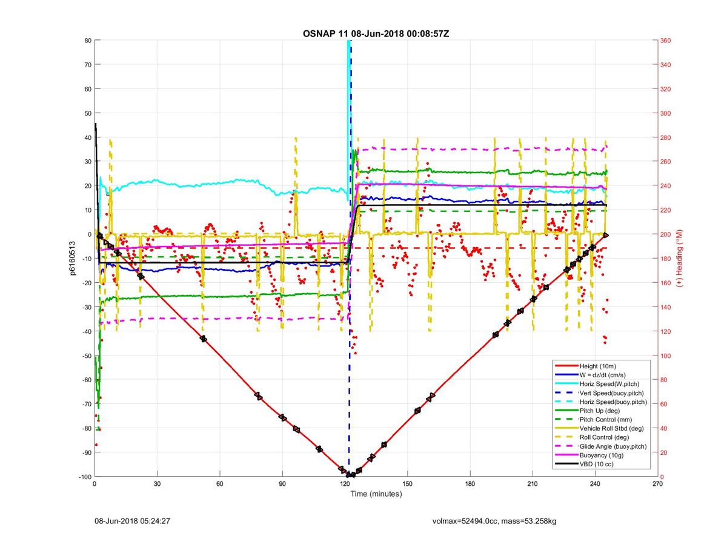Select legend entry Horiz Speed(buoy,pitch)

(613, 402)
